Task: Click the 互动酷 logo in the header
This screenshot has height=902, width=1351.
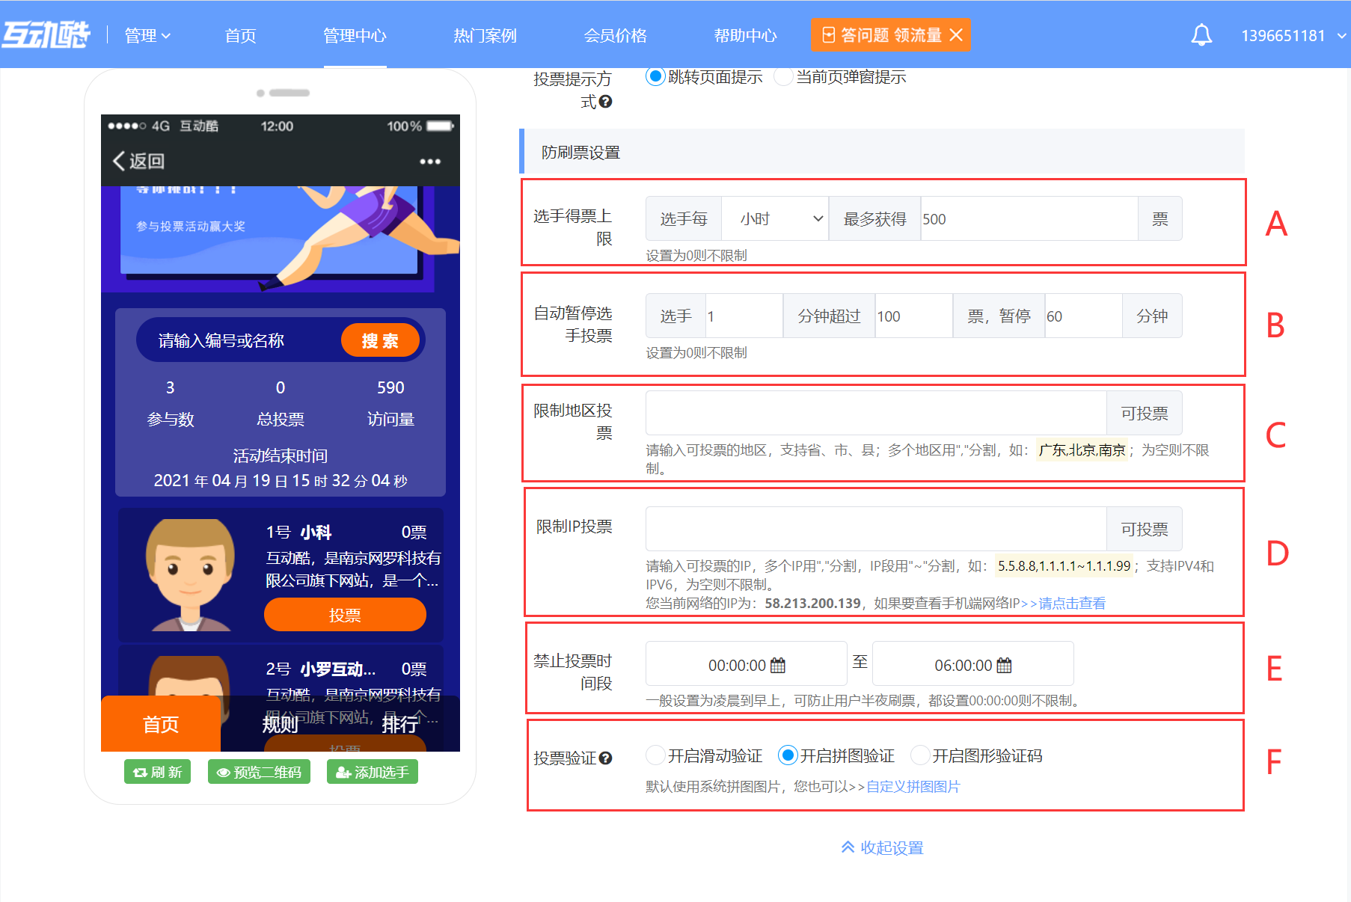Action: (46, 34)
